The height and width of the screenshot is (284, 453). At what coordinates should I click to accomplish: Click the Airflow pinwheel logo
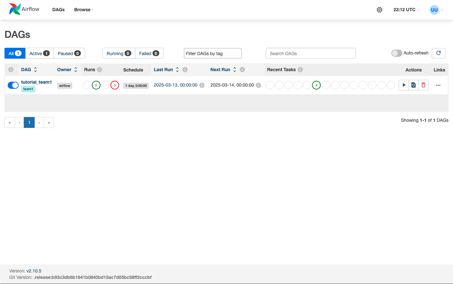[15, 9]
